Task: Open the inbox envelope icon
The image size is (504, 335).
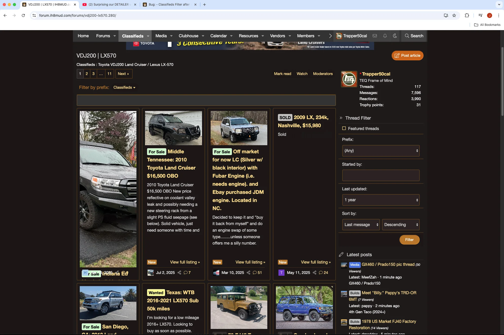Action: pyautogui.click(x=375, y=36)
